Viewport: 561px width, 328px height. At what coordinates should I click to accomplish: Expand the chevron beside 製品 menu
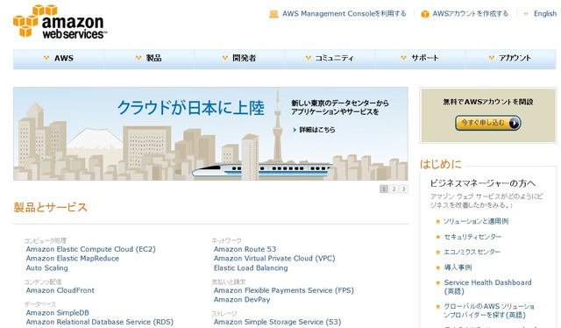[138, 58]
